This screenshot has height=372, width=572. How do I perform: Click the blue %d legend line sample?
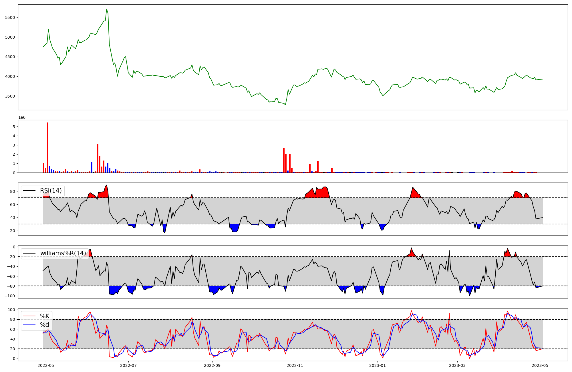[x=29, y=325]
